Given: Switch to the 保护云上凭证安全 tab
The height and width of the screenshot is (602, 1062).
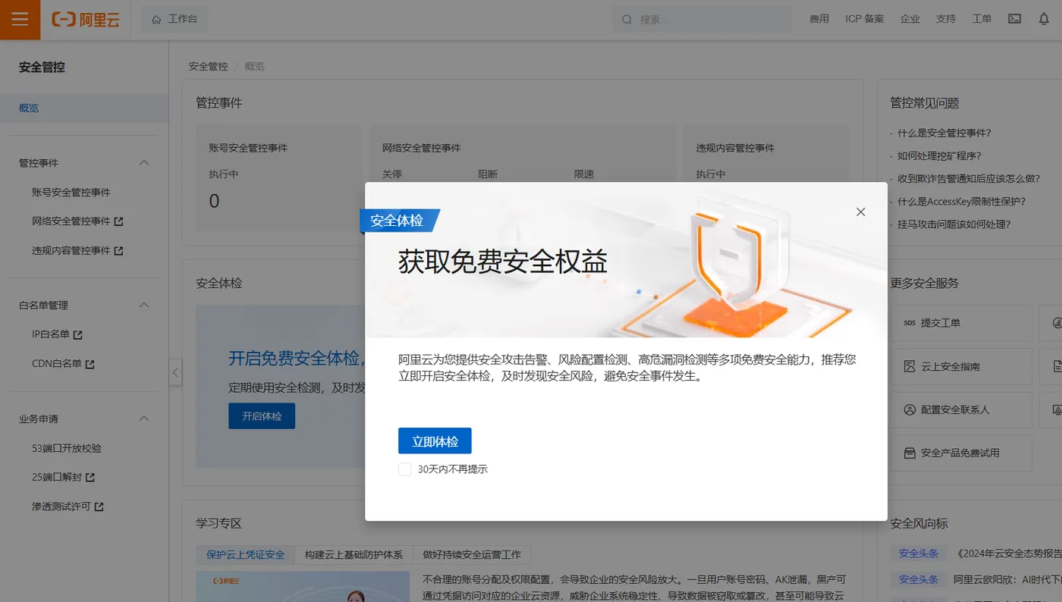Looking at the screenshot, I should (246, 555).
